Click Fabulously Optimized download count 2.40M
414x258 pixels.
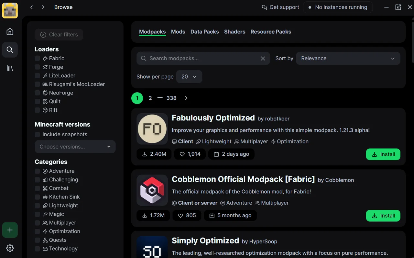(154, 154)
